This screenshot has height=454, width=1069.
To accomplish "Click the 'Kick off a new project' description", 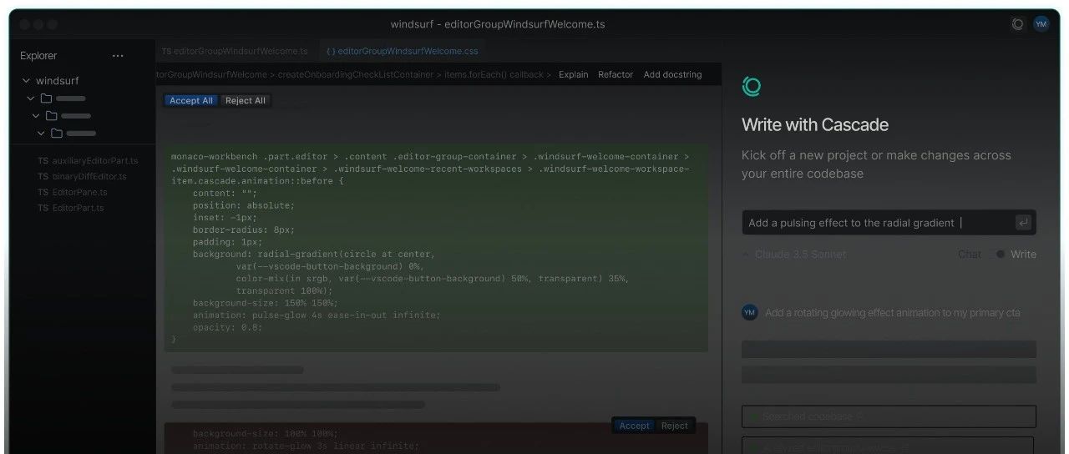I will [876, 164].
